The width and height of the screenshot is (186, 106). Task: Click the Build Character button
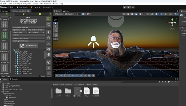[29, 46]
